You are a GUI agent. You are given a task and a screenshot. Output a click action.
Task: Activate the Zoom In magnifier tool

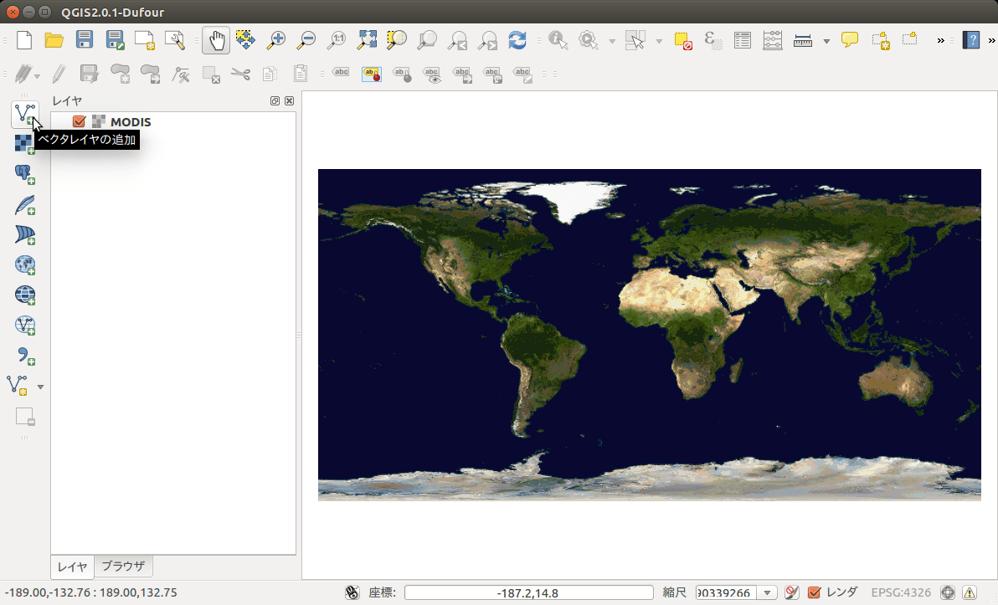(x=275, y=40)
